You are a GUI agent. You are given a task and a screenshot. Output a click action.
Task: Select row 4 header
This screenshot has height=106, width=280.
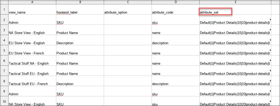pyautogui.click(x=4, y=40)
